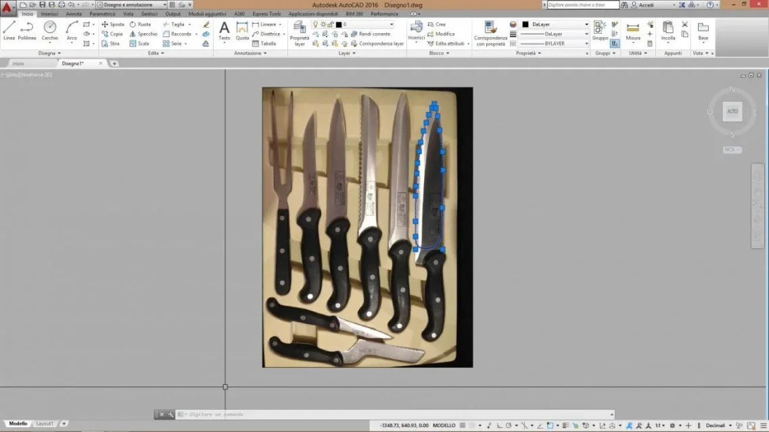769x432 pixels.
Task: Pick the Polilinea tool
Action: pyautogui.click(x=26, y=30)
